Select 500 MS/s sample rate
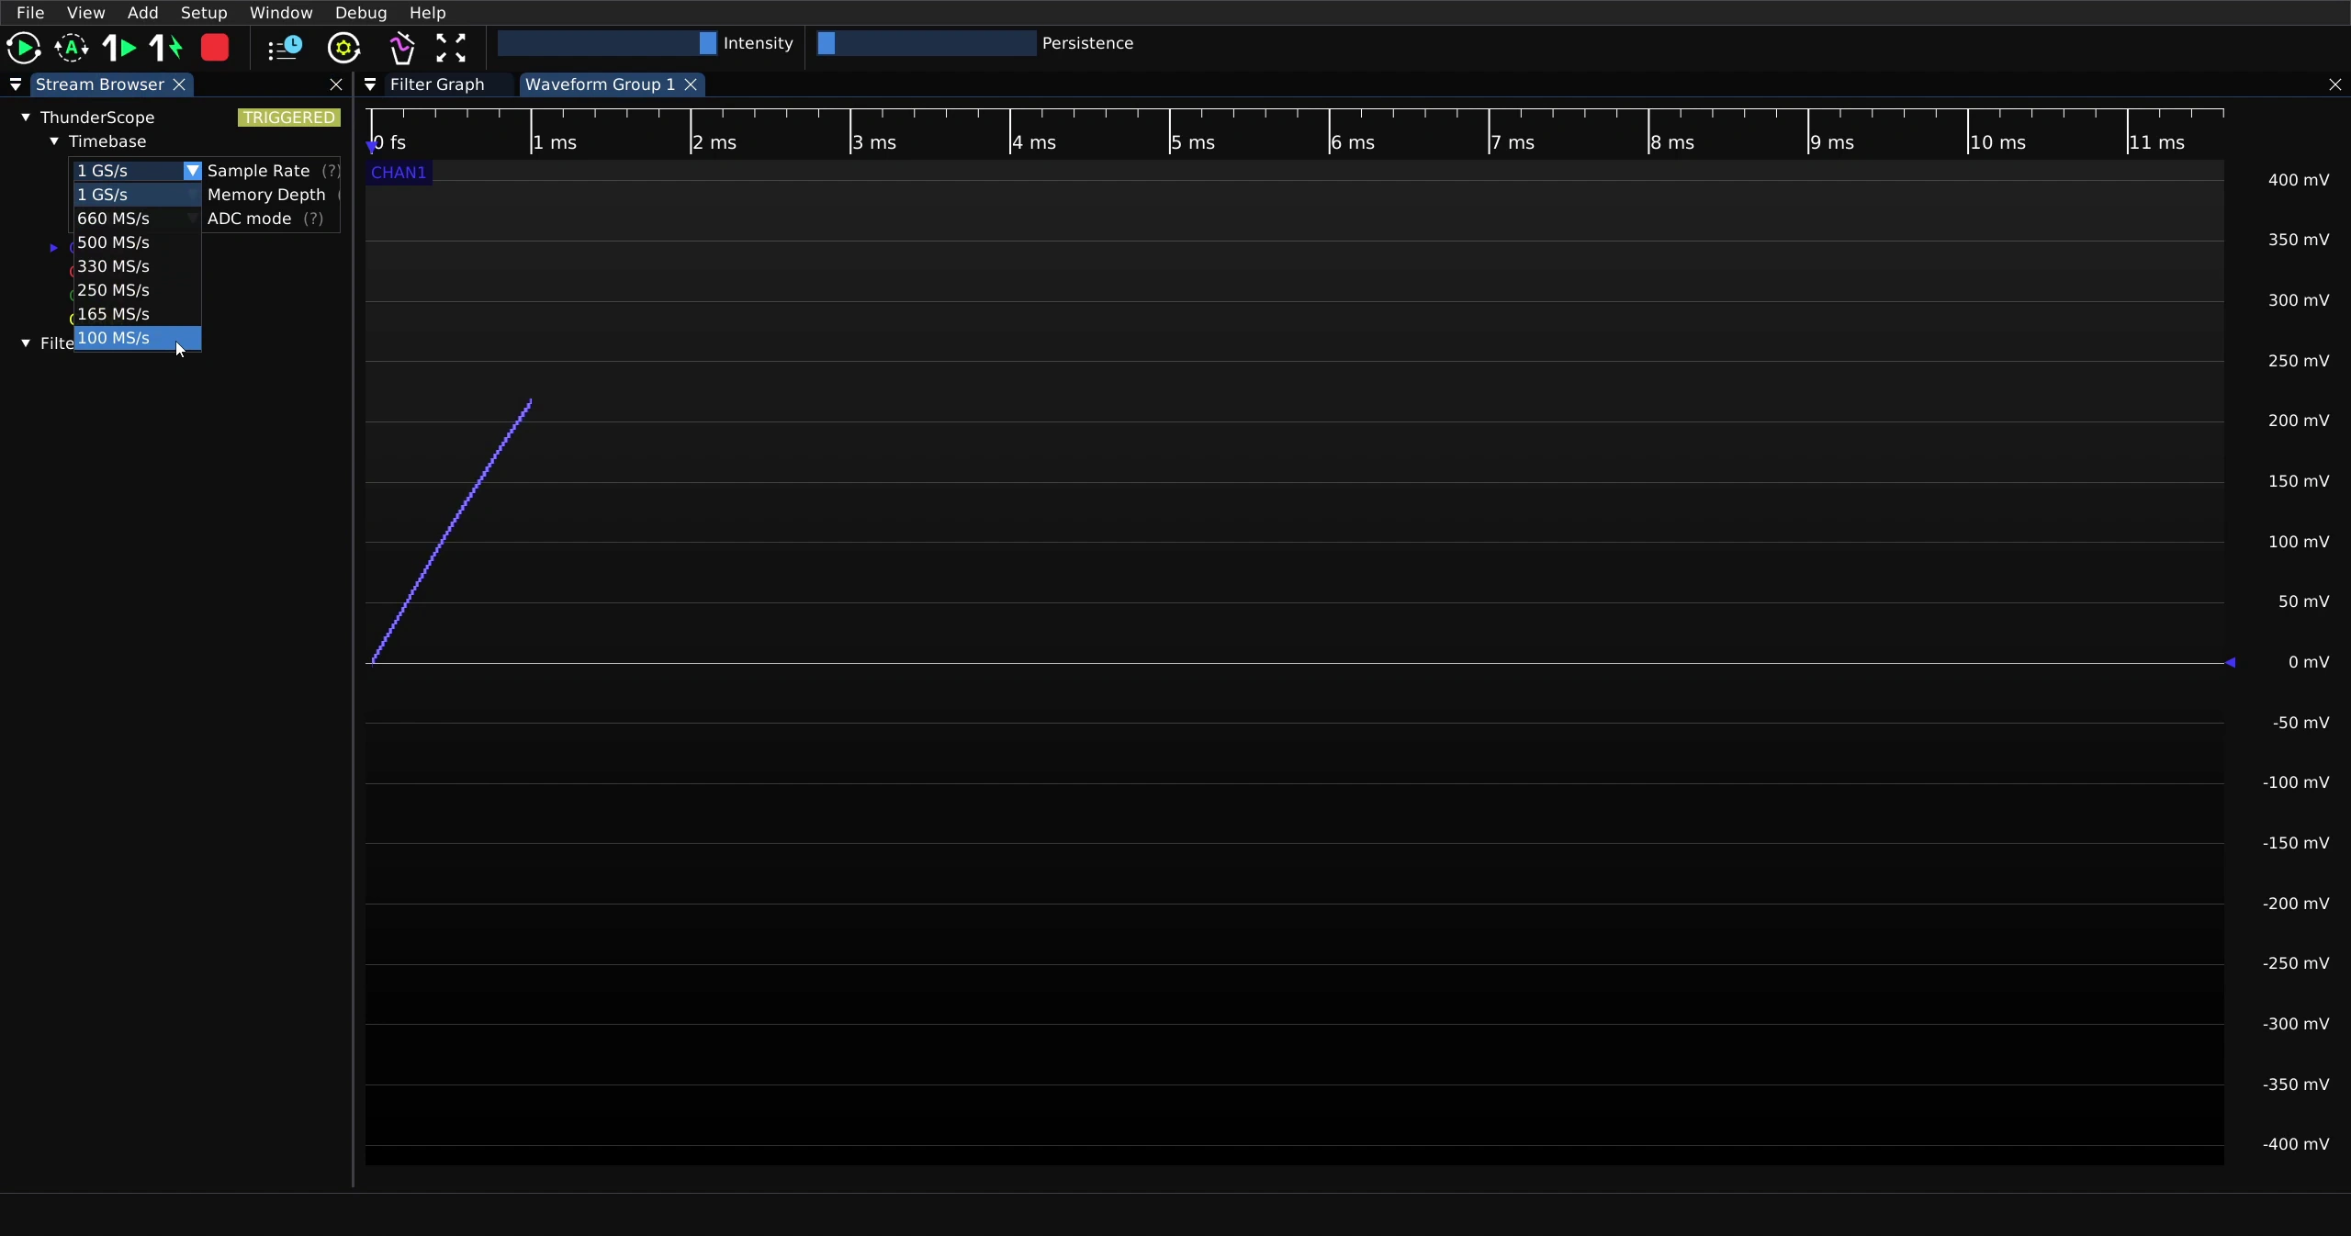The image size is (2351, 1236). point(137,242)
